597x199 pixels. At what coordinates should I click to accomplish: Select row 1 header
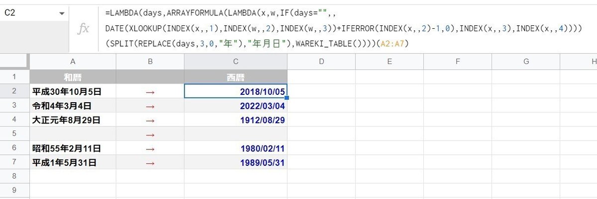tap(15, 77)
